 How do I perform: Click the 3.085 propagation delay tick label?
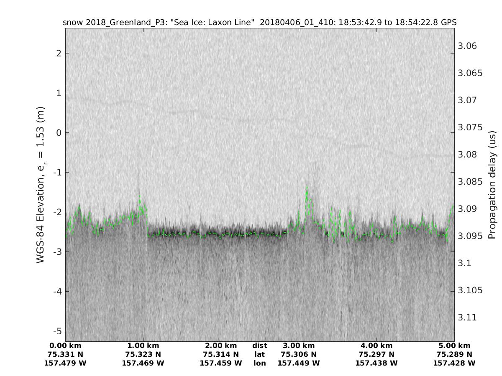pyautogui.click(x=470, y=182)
